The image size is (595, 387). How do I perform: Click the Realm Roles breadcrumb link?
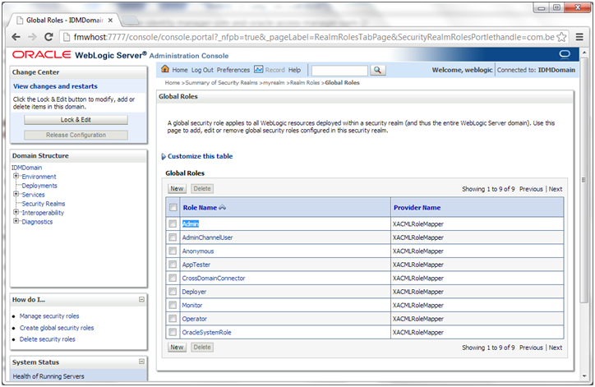click(x=305, y=83)
